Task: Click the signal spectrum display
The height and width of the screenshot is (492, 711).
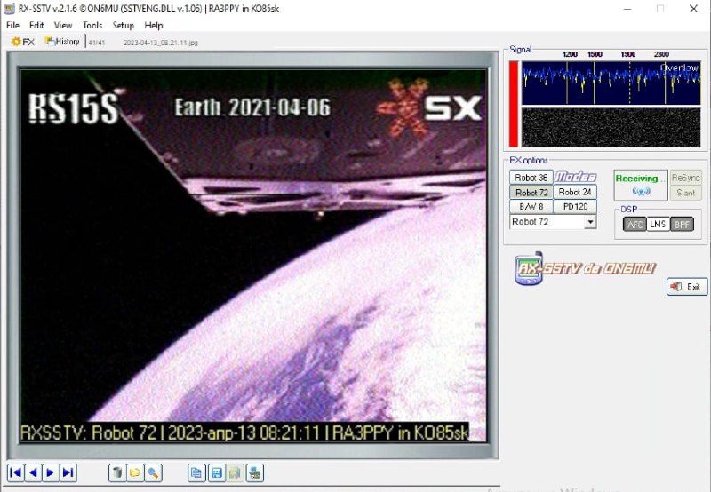Action: pyautogui.click(x=611, y=84)
